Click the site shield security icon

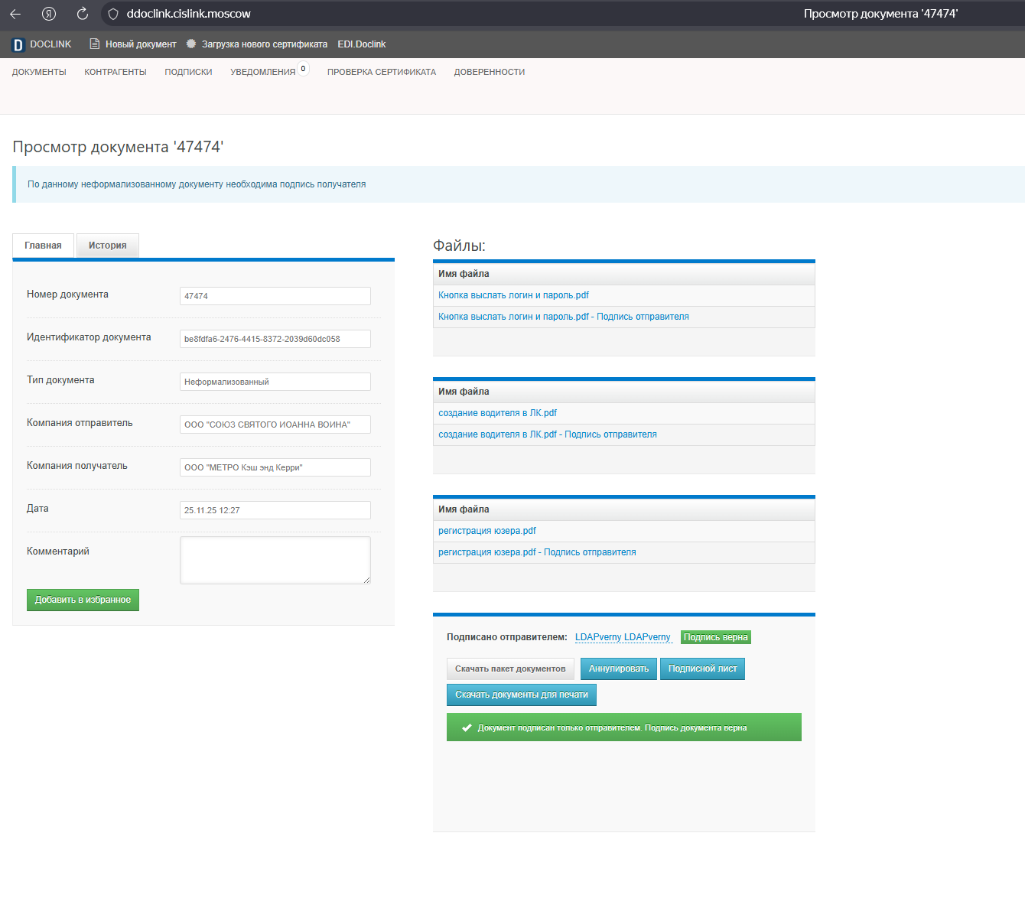113,14
